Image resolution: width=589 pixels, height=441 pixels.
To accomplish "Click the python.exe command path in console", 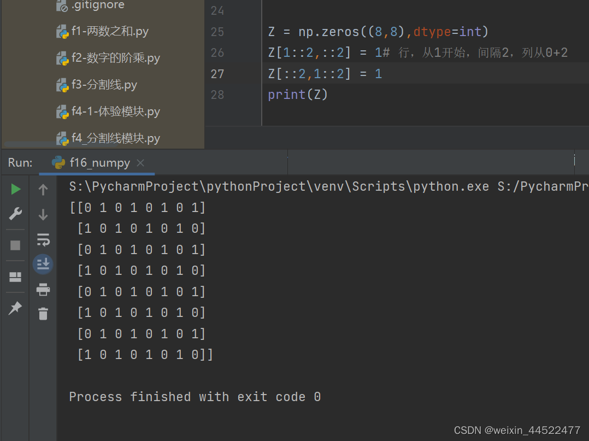I will pos(279,186).
